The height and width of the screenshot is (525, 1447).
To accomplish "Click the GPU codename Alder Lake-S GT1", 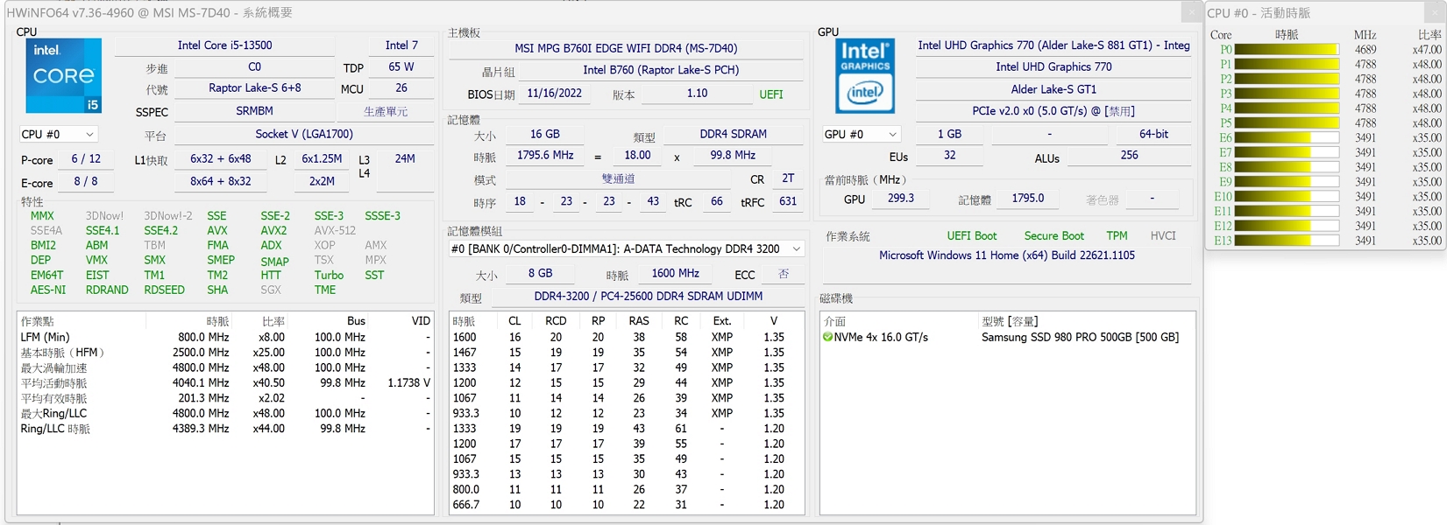I will pyautogui.click(x=1053, y=89).
